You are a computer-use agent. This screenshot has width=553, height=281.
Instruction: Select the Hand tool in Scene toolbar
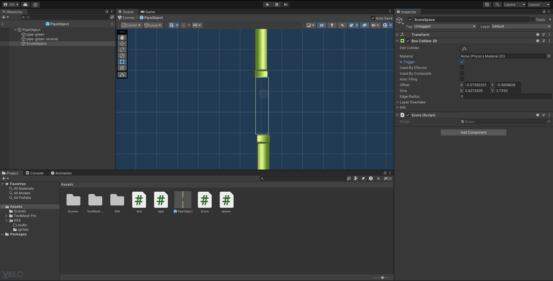122,37
